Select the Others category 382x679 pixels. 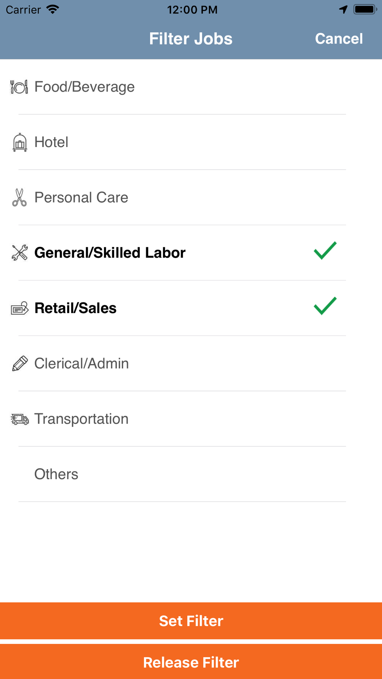click(x=56, y=474)
